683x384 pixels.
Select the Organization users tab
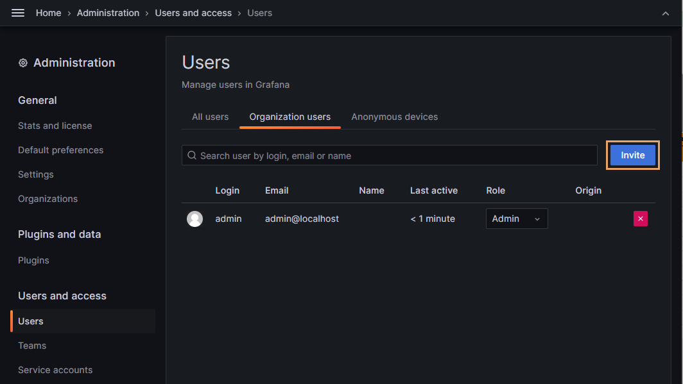pos(290,117)
